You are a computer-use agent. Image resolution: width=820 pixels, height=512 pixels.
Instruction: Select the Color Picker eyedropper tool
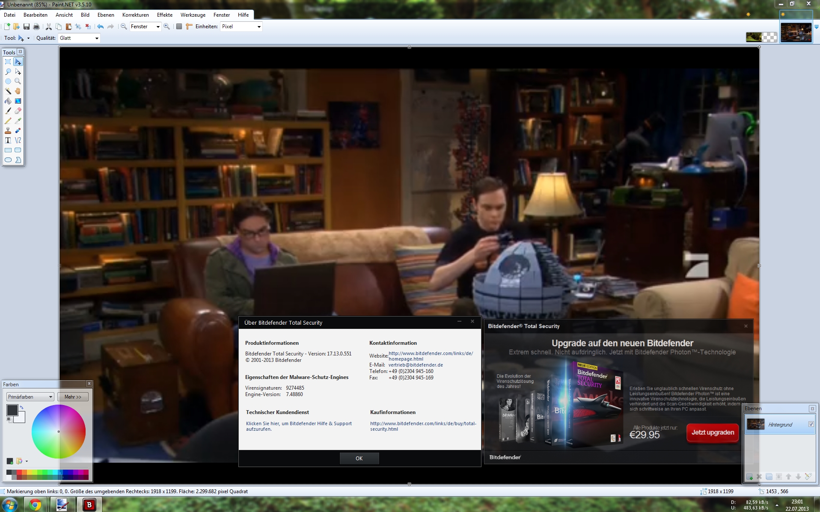pyautogui.click(x=18, y=121)
